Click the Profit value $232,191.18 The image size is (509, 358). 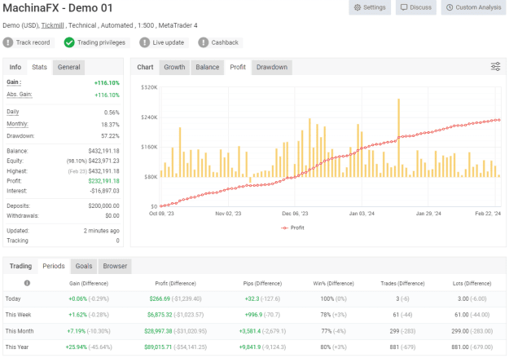tap(104, 181)
